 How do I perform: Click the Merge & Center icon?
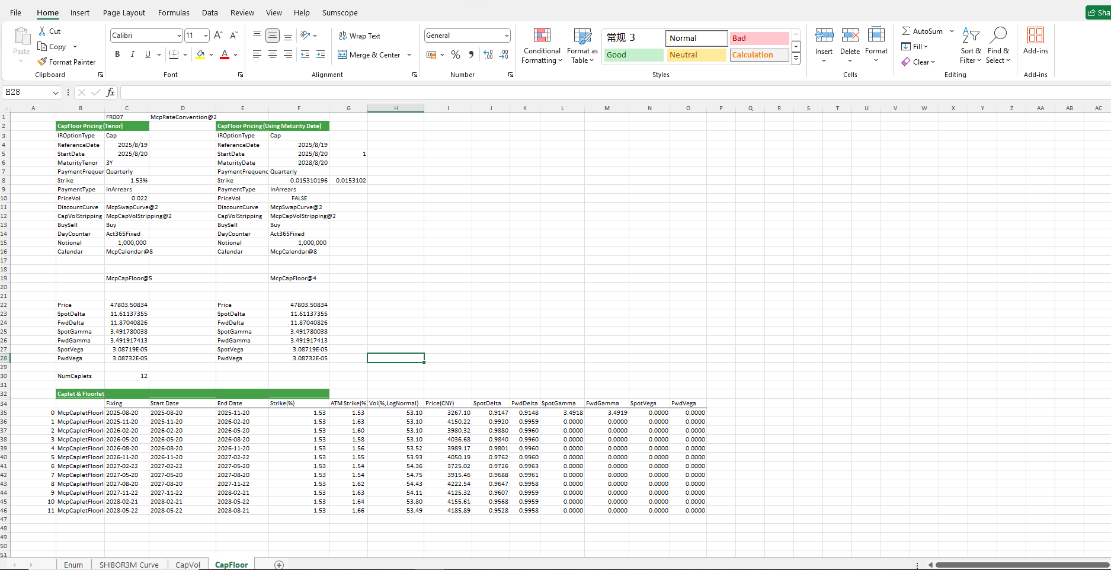pos(342,55)
